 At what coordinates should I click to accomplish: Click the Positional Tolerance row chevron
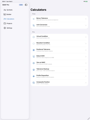[86, 50]
